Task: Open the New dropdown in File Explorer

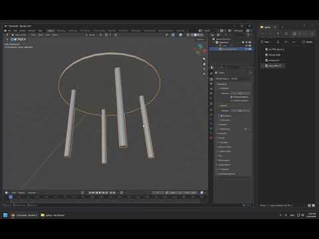Action: (x=265, y=42)
